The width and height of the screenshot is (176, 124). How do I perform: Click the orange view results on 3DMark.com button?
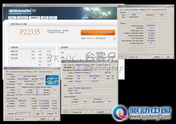98,33
